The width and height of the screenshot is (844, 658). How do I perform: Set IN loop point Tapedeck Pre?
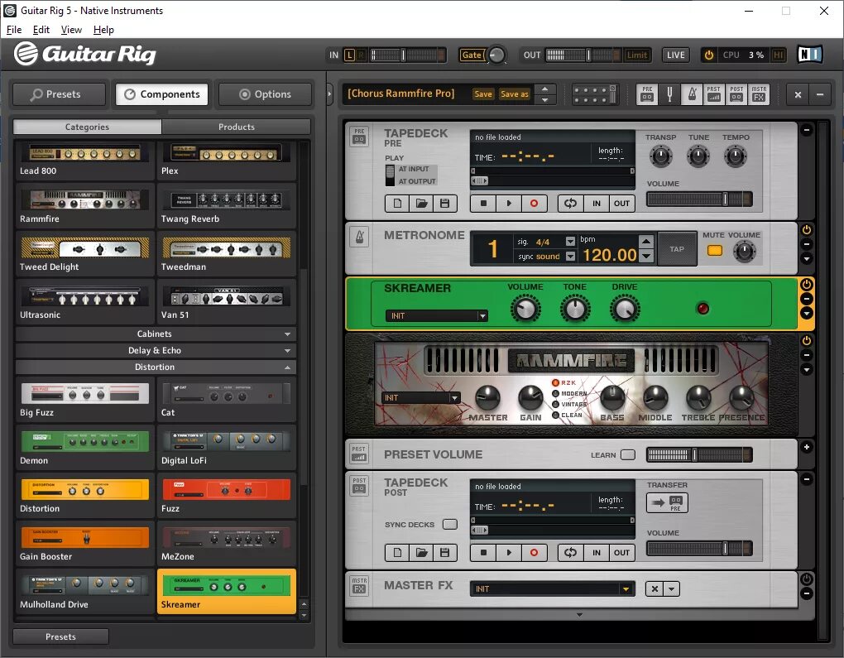coord(597,203)
